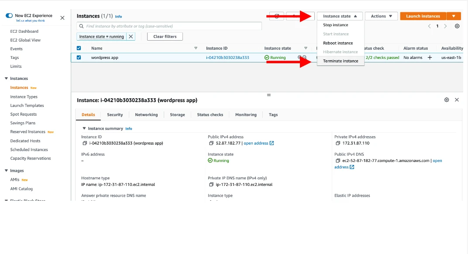Collapse the Instance summary section
This screenshot has height=254, width=468.
[84, 128]
